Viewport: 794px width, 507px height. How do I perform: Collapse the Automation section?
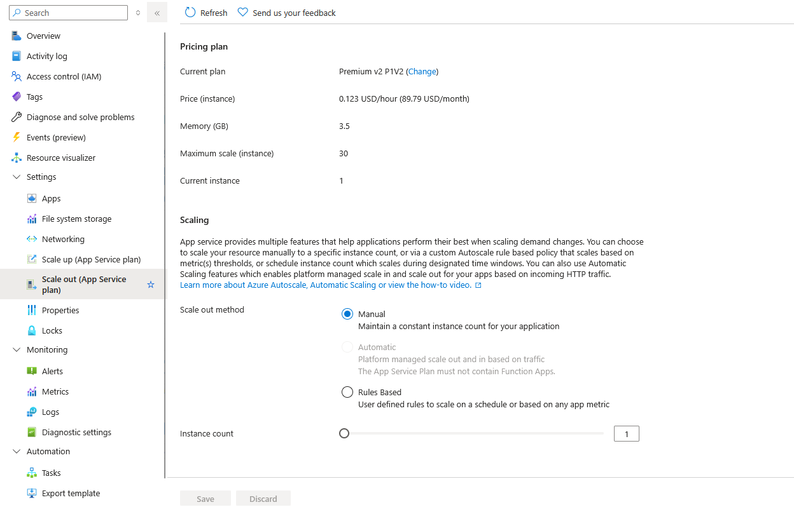pyautogui.click(x=17, y=451)
